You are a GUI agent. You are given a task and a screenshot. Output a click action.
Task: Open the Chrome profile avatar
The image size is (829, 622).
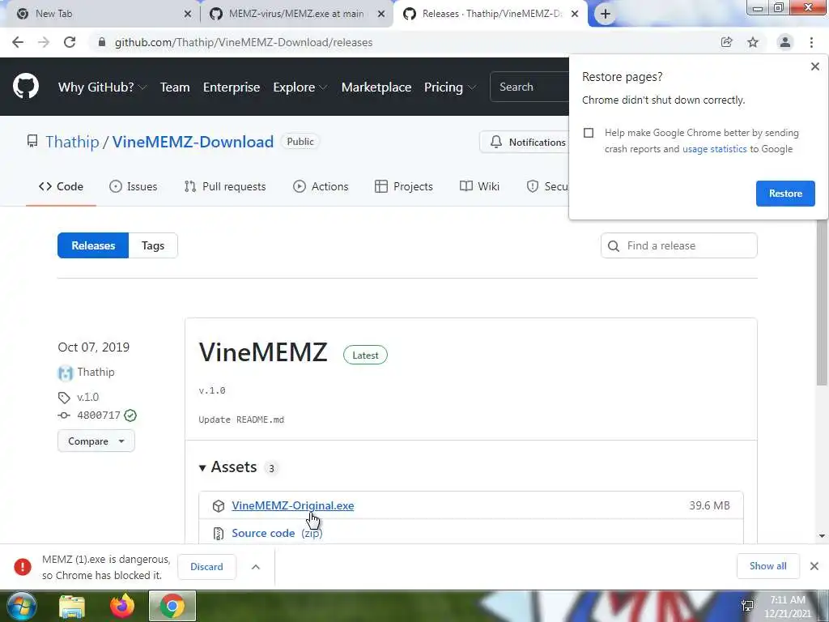click(785, 42)
